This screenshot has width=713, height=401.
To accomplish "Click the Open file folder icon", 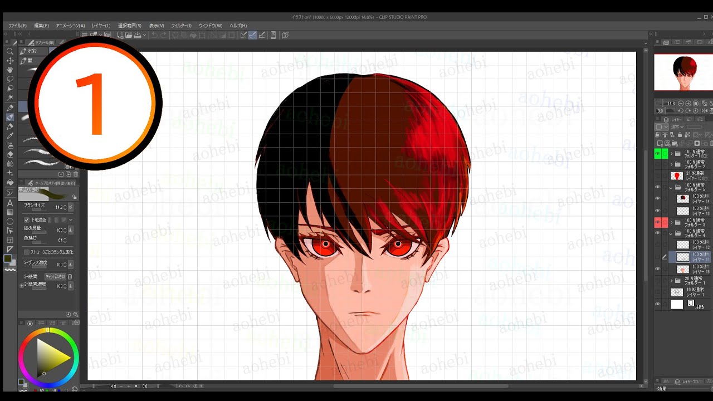I will tap(128, 35).
